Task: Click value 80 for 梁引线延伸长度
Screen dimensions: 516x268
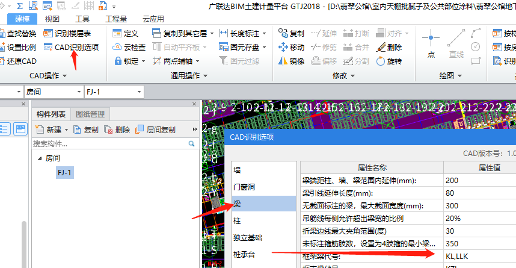Action: (x=450, y=193)
